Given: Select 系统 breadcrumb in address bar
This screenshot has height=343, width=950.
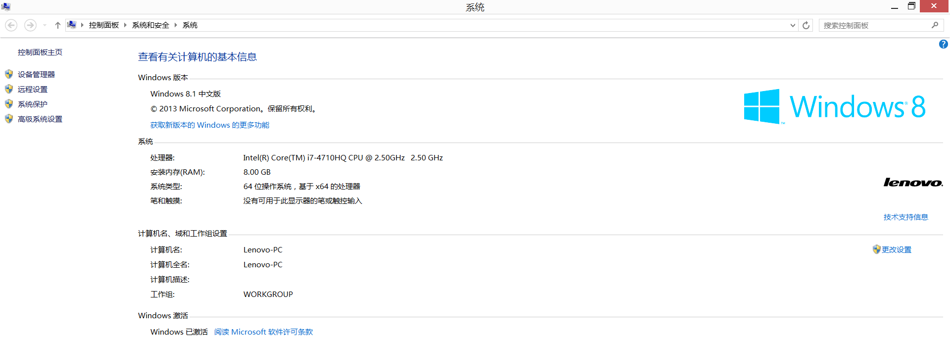Looking at the screenshot, I should [190, 25].
